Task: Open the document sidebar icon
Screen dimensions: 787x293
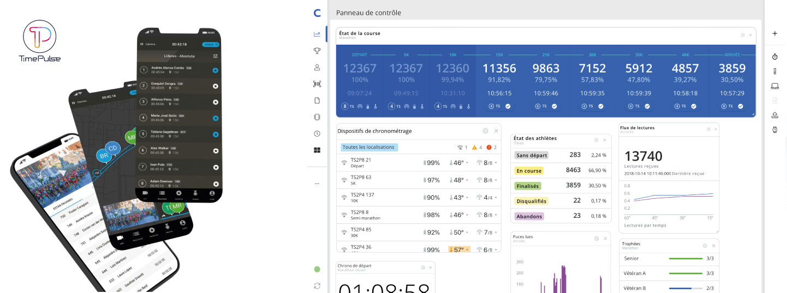Action: (317, 100)
